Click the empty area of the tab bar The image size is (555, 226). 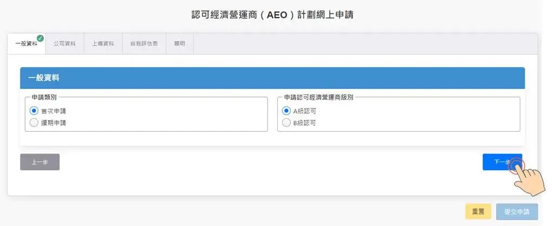(363, 44)
